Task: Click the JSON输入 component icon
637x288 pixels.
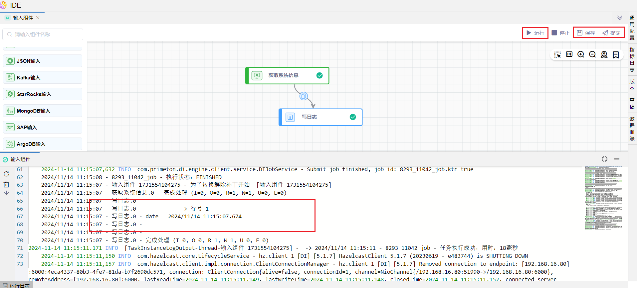Action: (x=10, y=61)
